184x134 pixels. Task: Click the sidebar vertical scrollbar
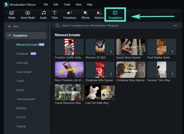tap(50, 54)
